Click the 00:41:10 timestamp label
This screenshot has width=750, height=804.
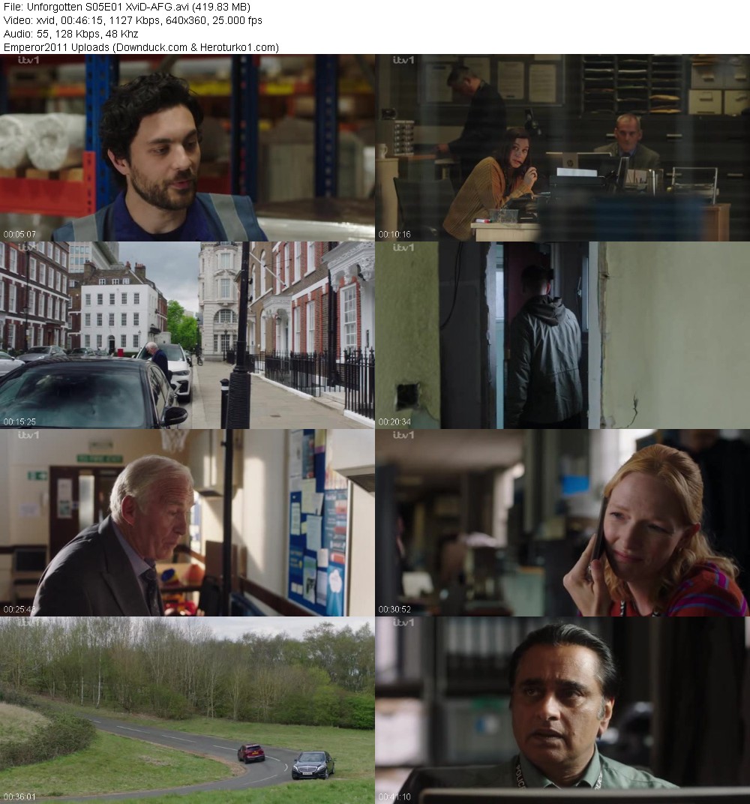pyautogui.click(x=394, y=796)
